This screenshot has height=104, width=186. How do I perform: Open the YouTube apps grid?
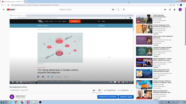point(170,10)
